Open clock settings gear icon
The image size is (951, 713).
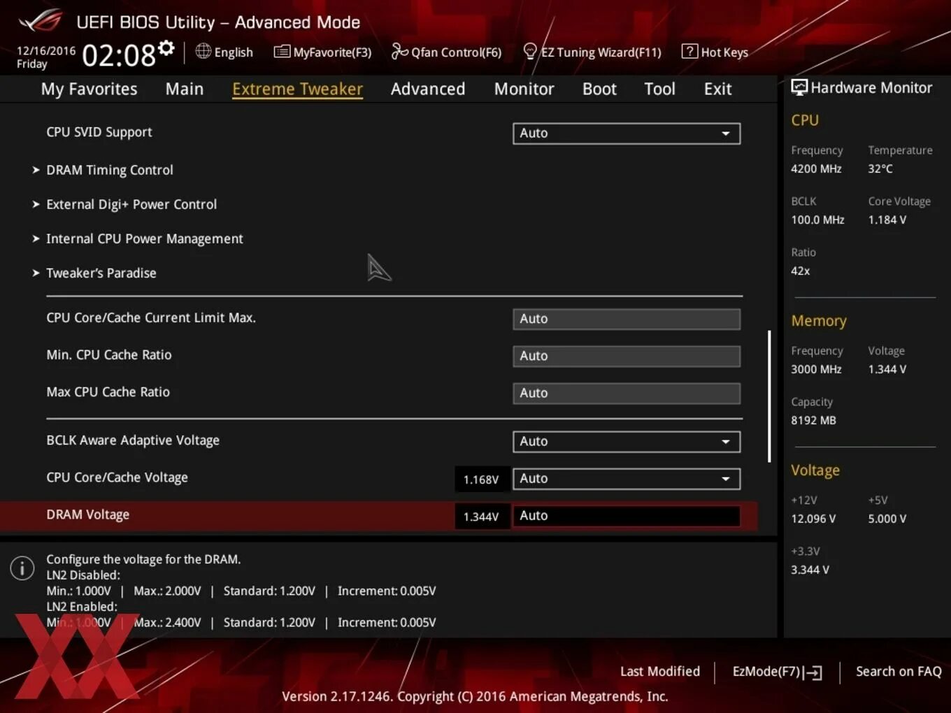(166, 48)
